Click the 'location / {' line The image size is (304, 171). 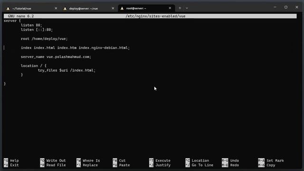click(34, 66)
